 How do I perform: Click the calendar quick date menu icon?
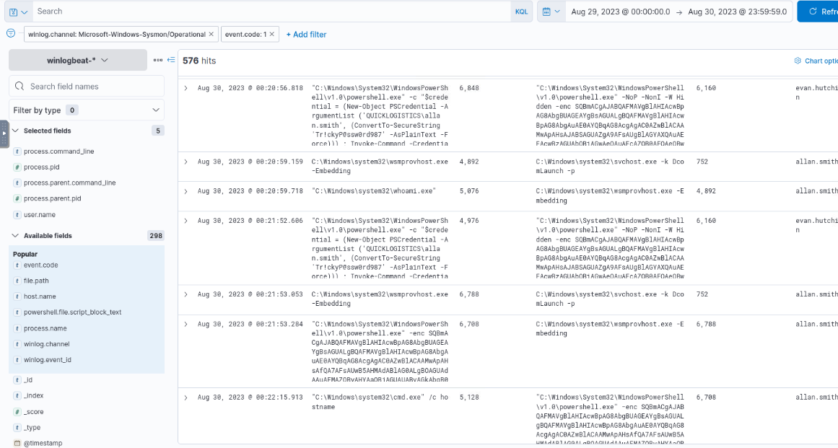pyautogui.click(x=551, y=12)
